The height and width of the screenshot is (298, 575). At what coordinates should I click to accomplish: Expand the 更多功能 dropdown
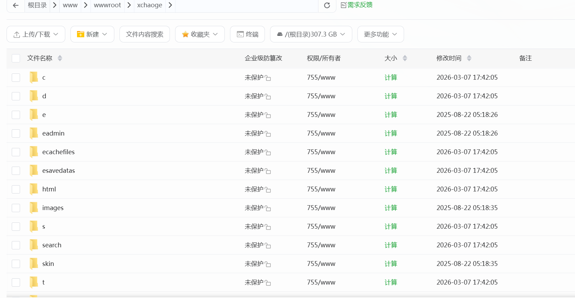pos(380,34)
